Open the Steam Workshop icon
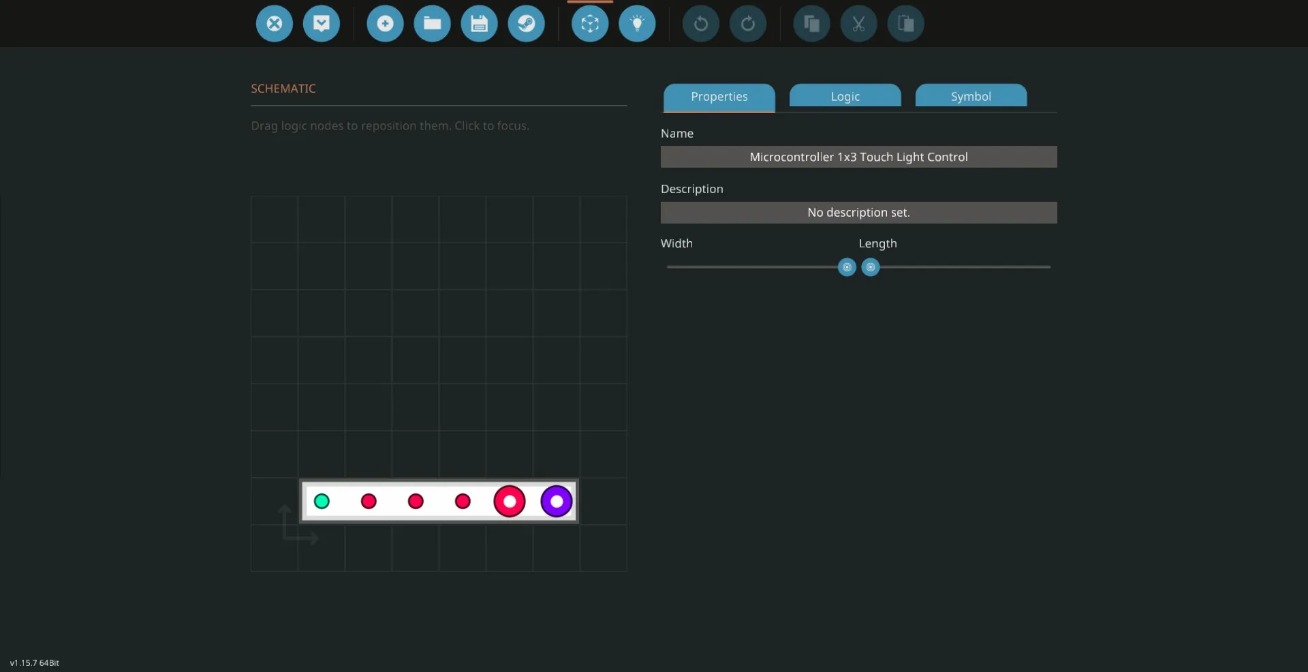1308x672 pixels. (x=526, y=24)
